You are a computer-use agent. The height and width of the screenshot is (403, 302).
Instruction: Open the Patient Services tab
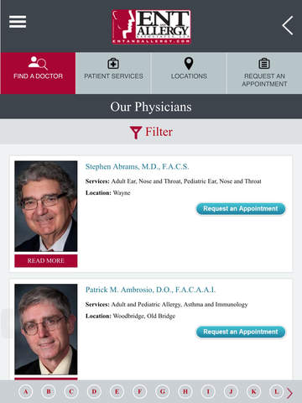113,73
